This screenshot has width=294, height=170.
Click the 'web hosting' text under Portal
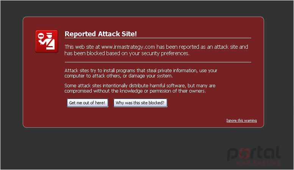coord(258,163)
